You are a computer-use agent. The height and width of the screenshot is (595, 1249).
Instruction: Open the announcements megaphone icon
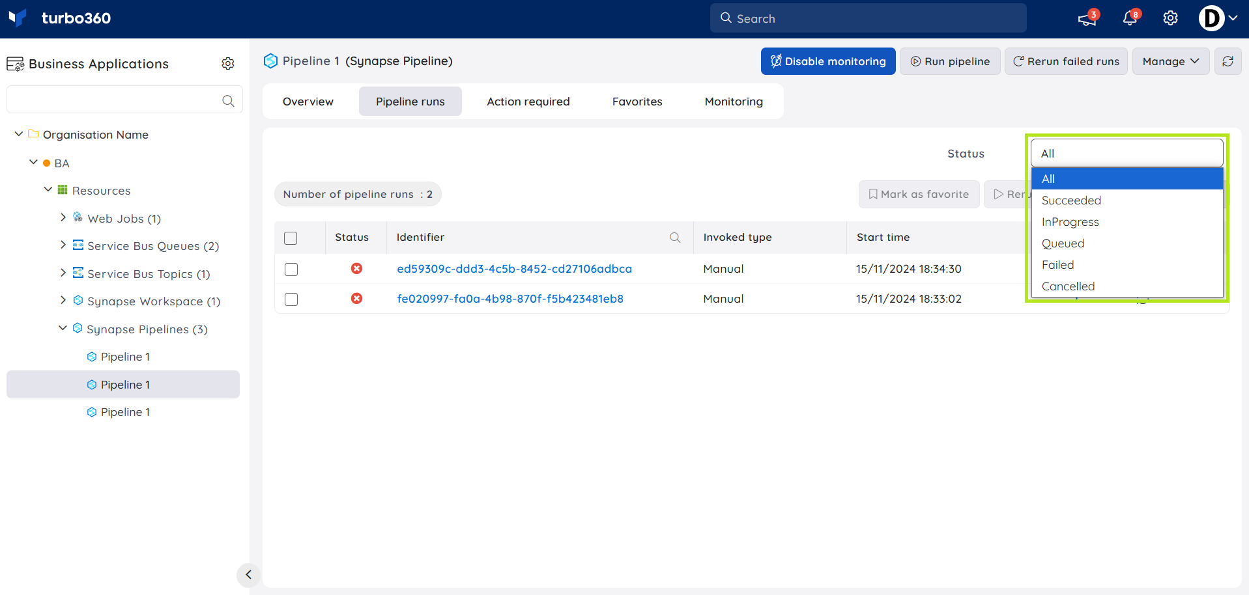point(1087,18)
